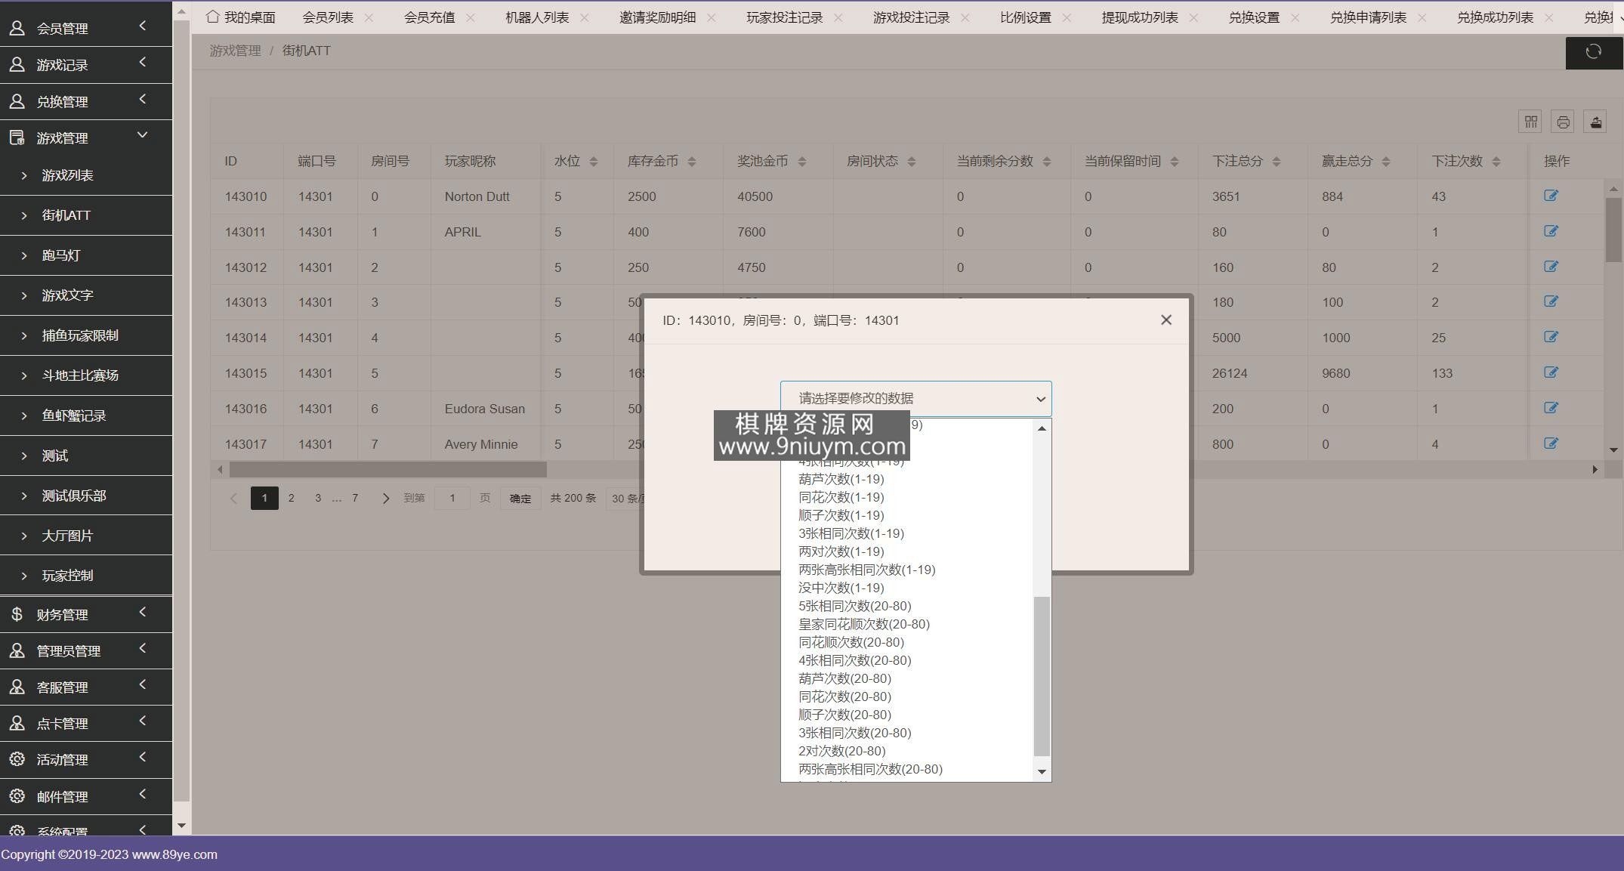Screen dimensions: 1624x871
Task: Expand 会员管理 sidebar menu
Action: [86, 28]
